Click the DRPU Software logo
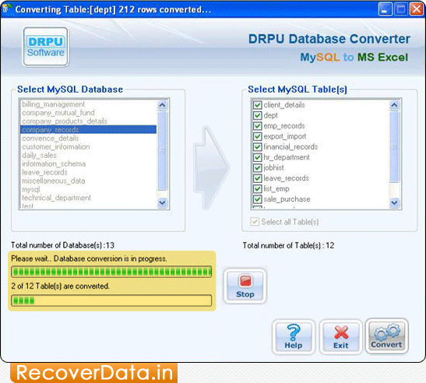Screen dimensions: 426x383 46,47
